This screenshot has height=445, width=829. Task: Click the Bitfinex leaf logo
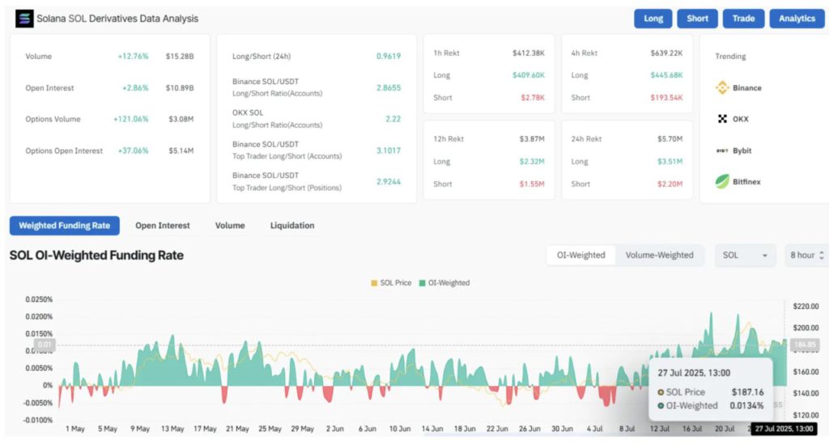[x=722, y=181]
